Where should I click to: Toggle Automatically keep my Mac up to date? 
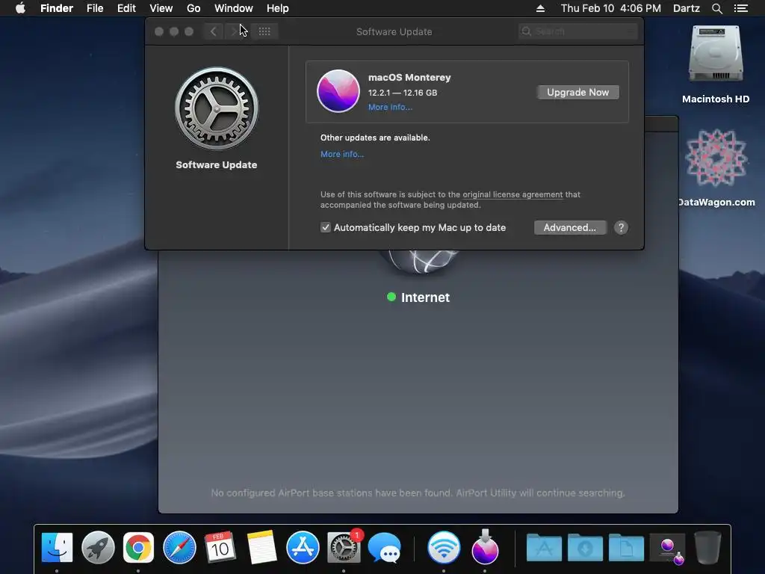326,227
